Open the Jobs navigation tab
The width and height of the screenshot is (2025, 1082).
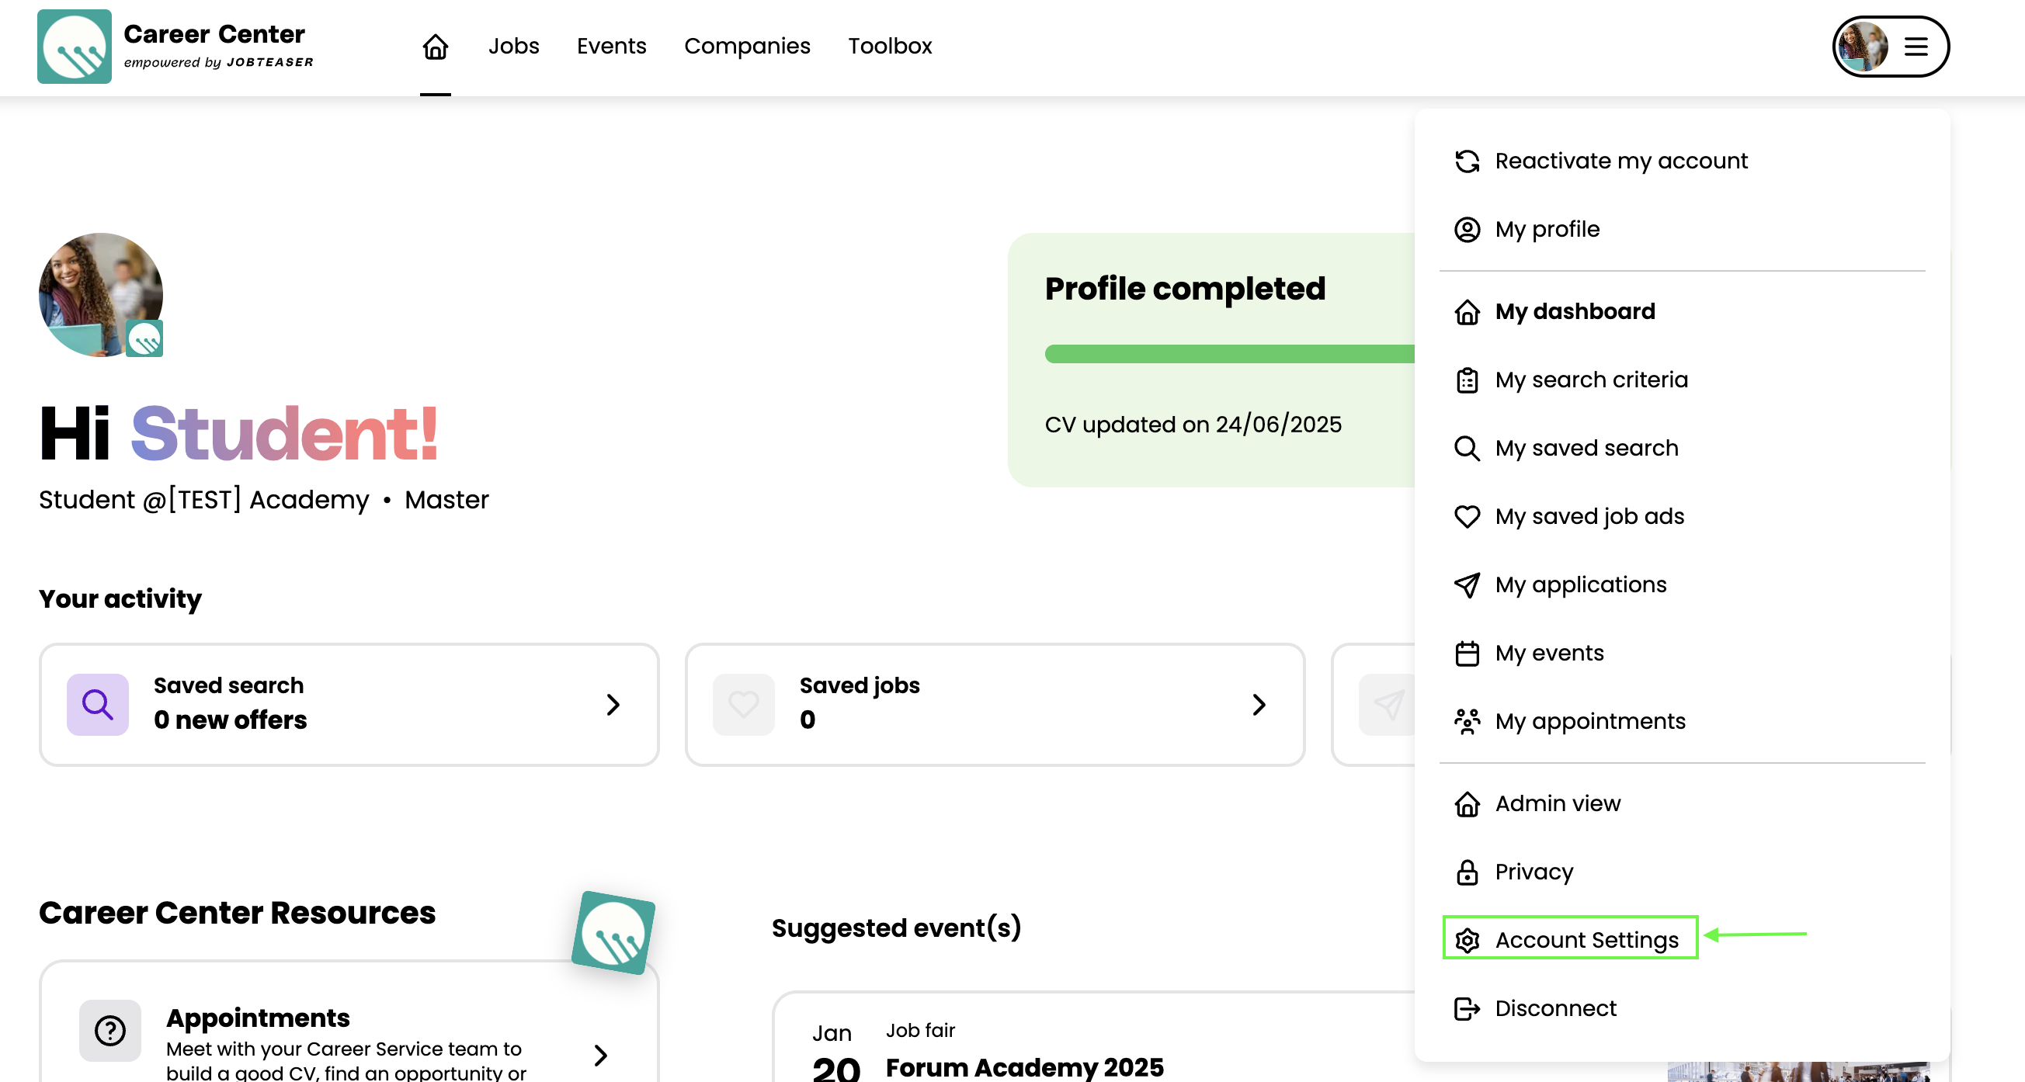513,47
